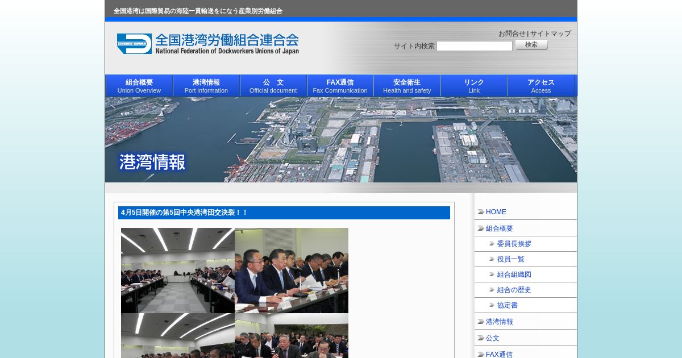Open FAX通信 in the sidebar
Viewport: 682px width, 358px height.
[x=499, y=354]
